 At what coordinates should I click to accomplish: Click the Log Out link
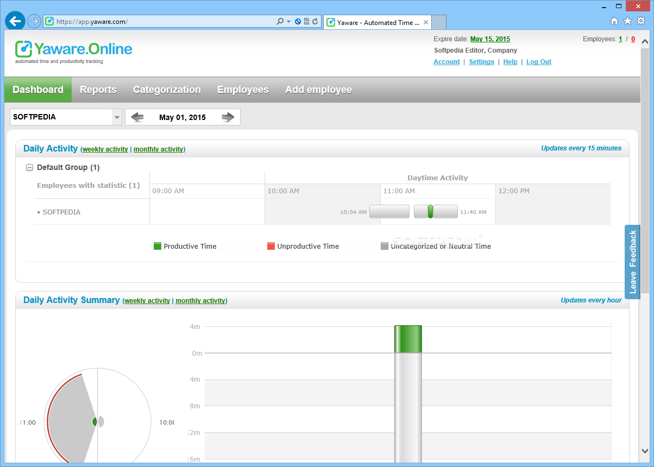click(x=539, y=62)
